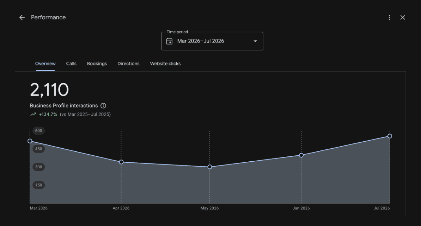Click the (vs Mar 2025–Jul 2025) comparison text
This screenshot has height=226, width=421.
coord(85,114)
